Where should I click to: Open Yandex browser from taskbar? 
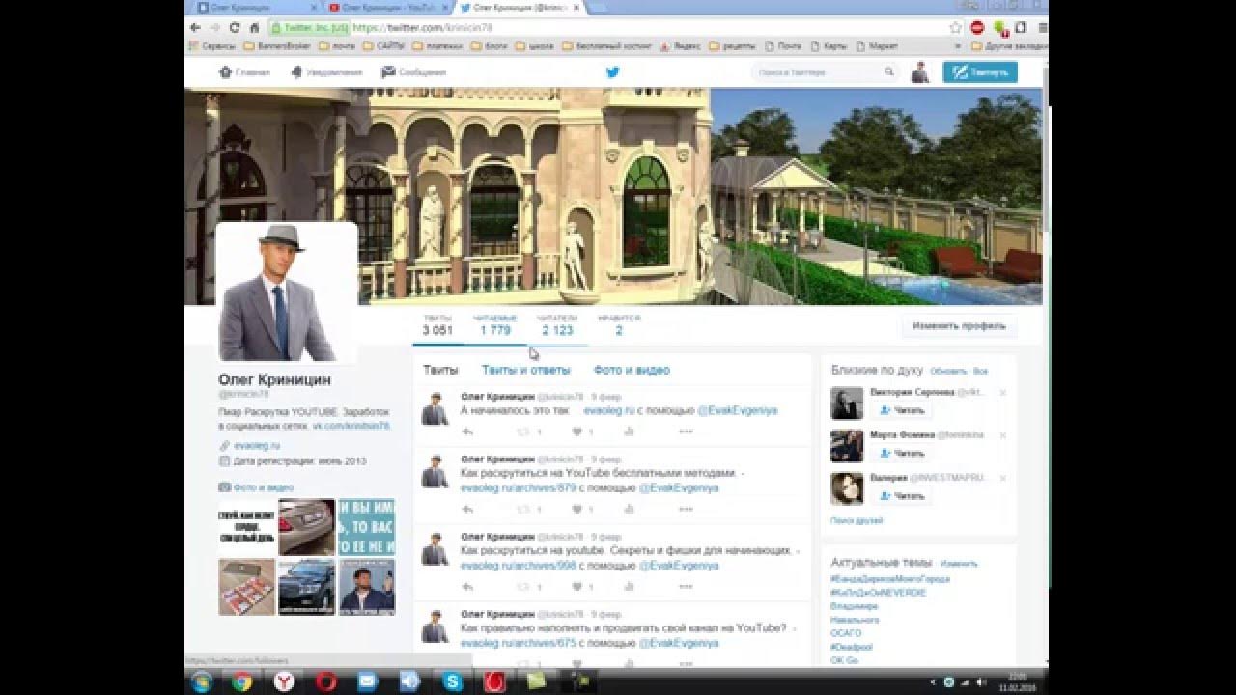284,681
